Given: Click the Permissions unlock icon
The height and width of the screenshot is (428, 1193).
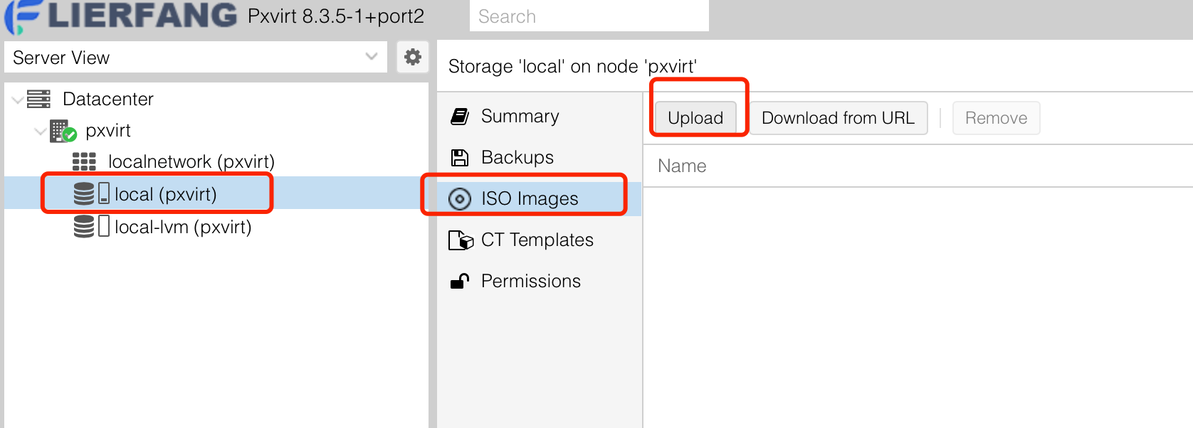Looking at the screenshot, I should pos(460,282).
